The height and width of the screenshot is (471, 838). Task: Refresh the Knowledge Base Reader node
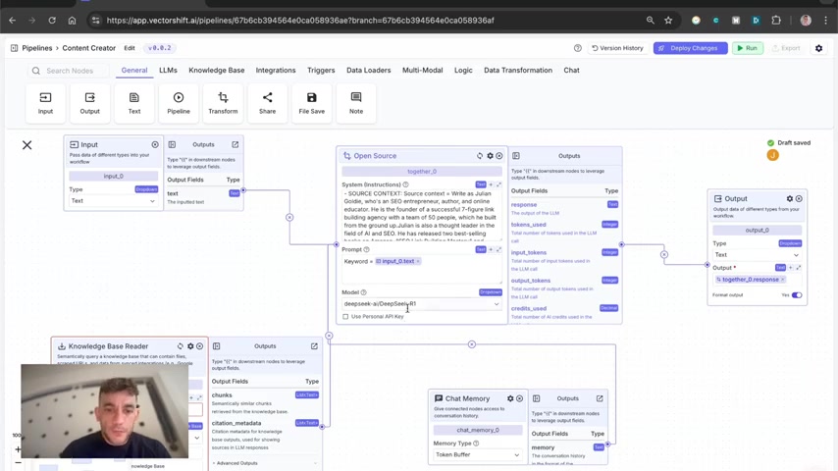pyautogui.click(x=181, y=346)
